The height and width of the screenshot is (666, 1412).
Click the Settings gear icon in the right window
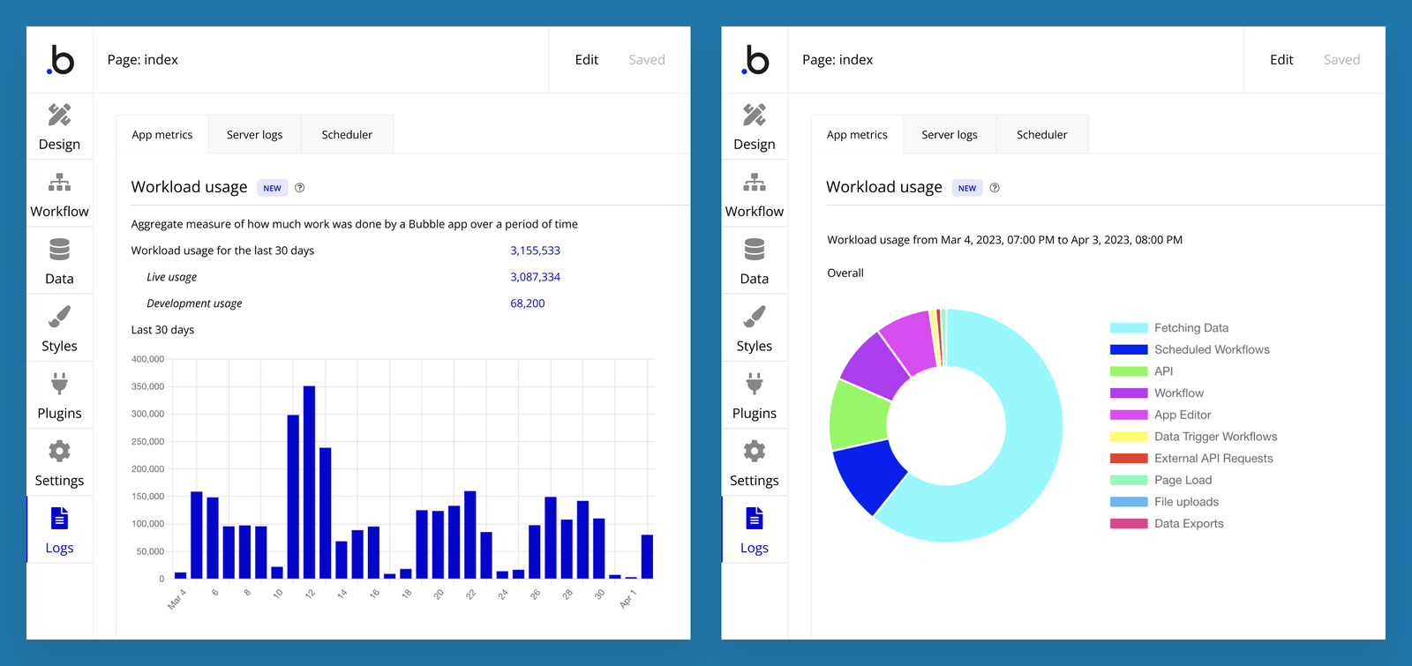754,452
